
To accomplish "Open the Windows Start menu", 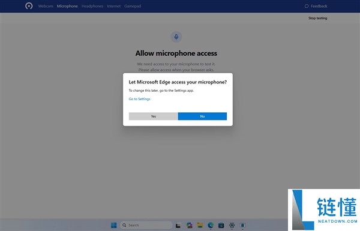I will pyautogui.click(x=113, y=225).
